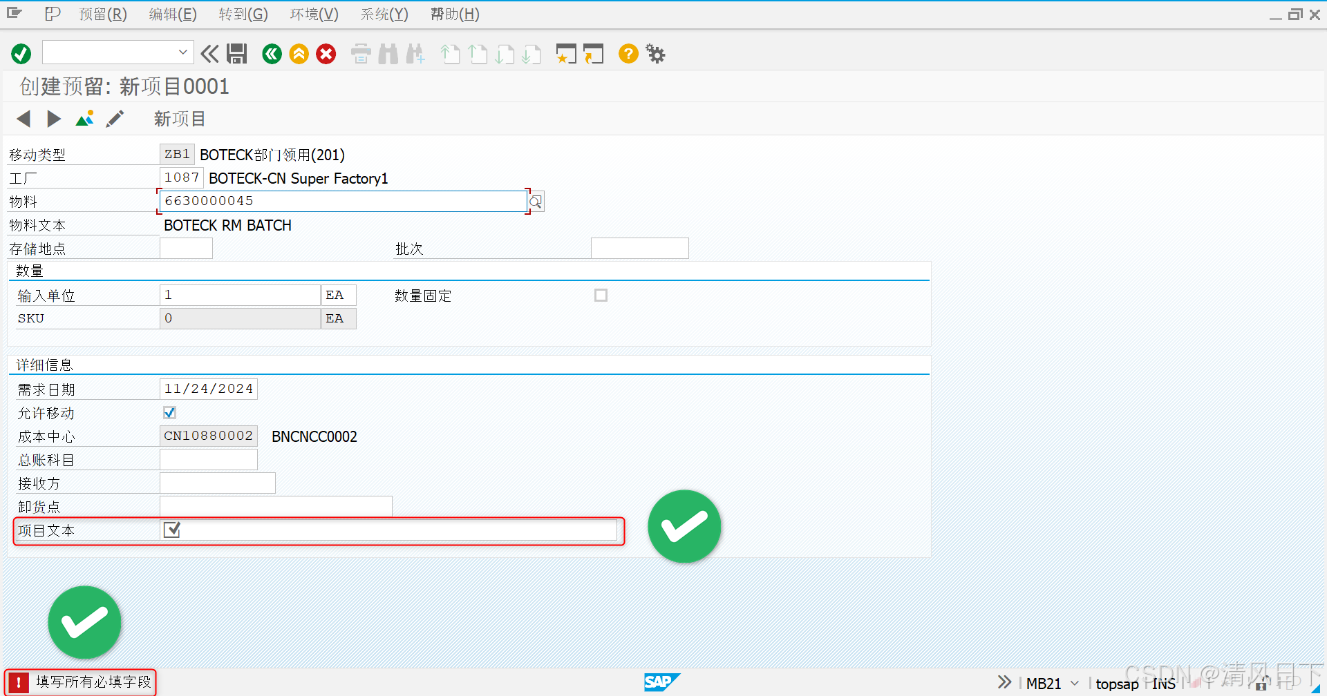The height and width of the screenshot is (696, 1327).
Task: Expand status bar double-chevron
Action: (1004, 682)
